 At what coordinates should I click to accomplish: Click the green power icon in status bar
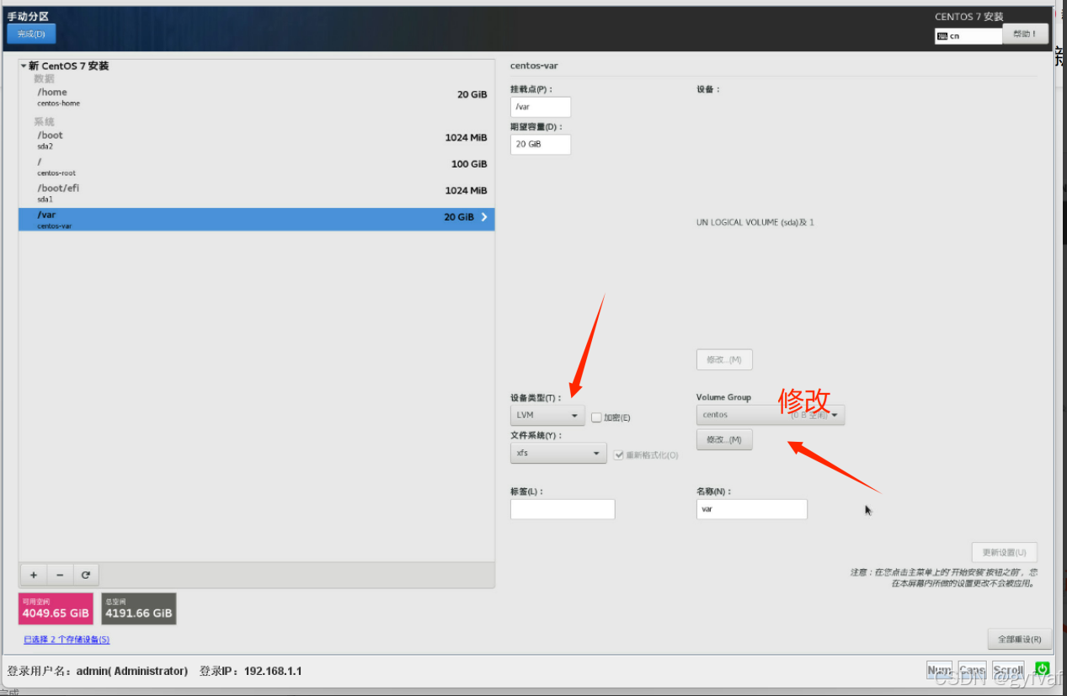1043,669
